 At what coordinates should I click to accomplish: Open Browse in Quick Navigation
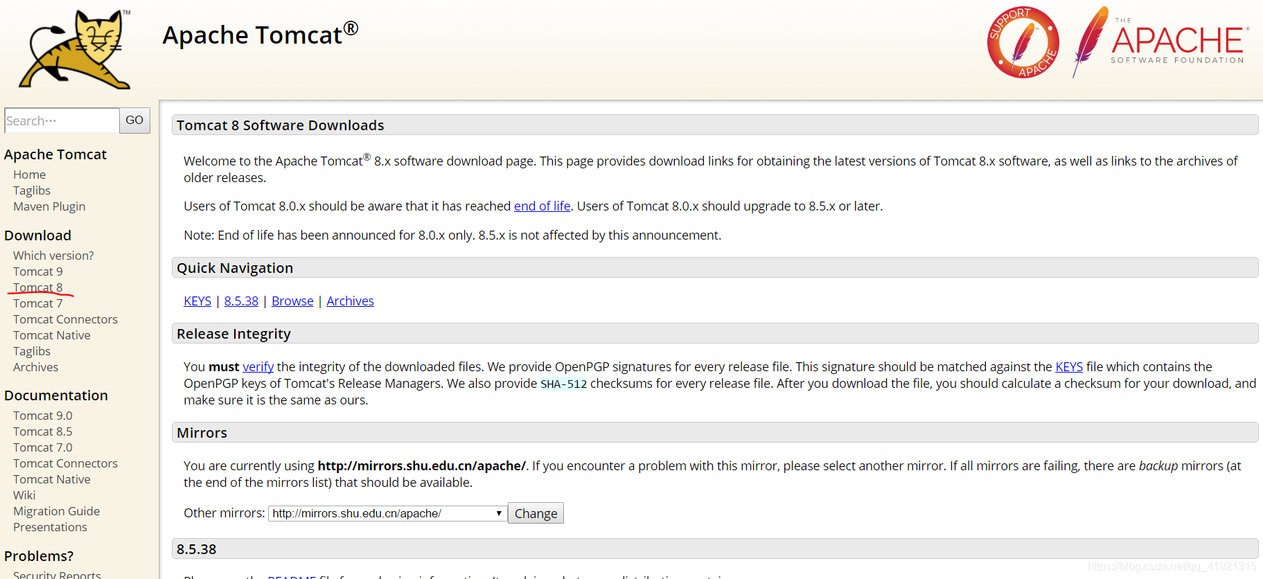coord(292,301)
